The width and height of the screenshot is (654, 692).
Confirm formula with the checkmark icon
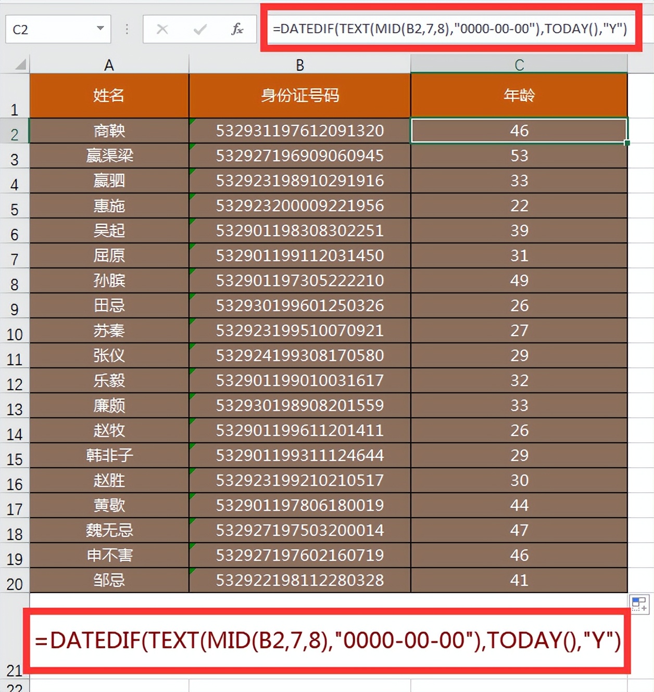click(x=199, y=30)
